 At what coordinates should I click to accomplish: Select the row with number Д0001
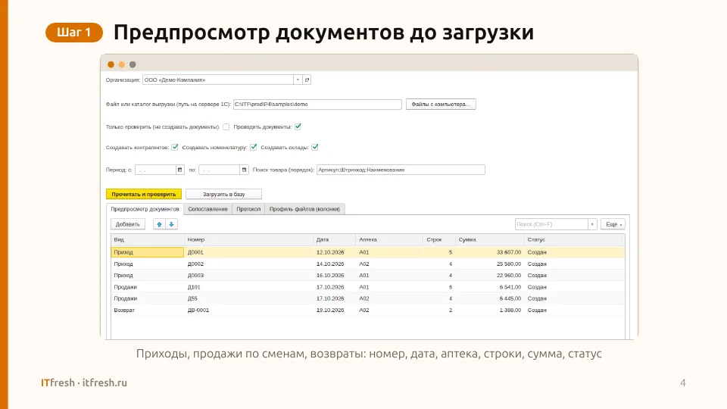368,252
